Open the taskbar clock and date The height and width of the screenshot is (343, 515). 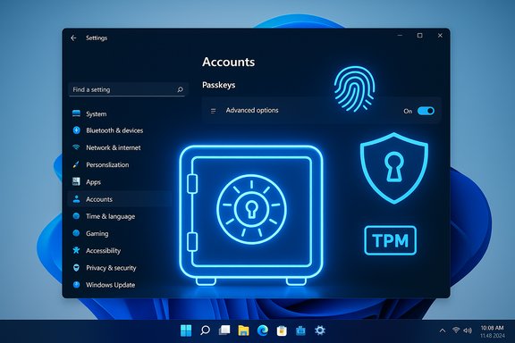click(492, 331)
